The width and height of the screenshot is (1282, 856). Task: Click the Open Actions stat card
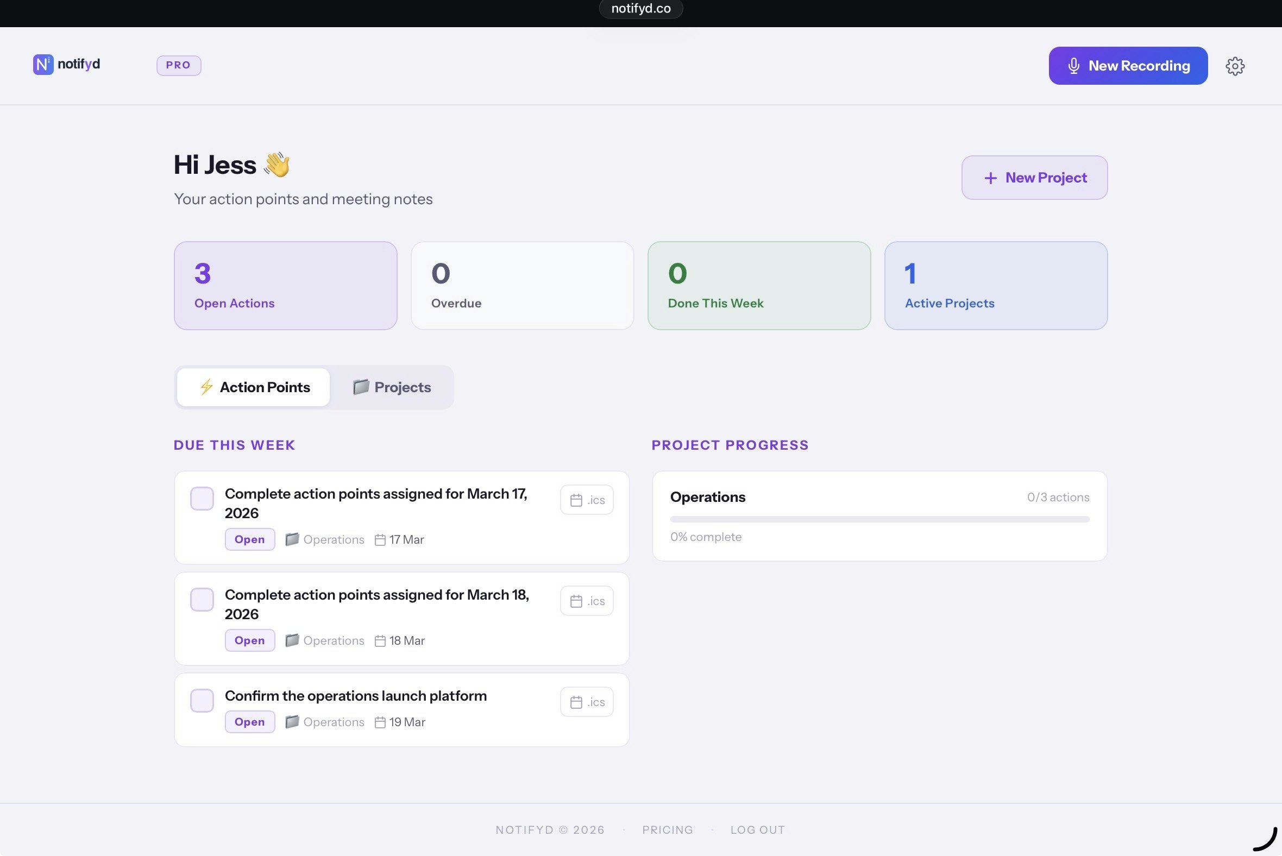tap(286, 285)
